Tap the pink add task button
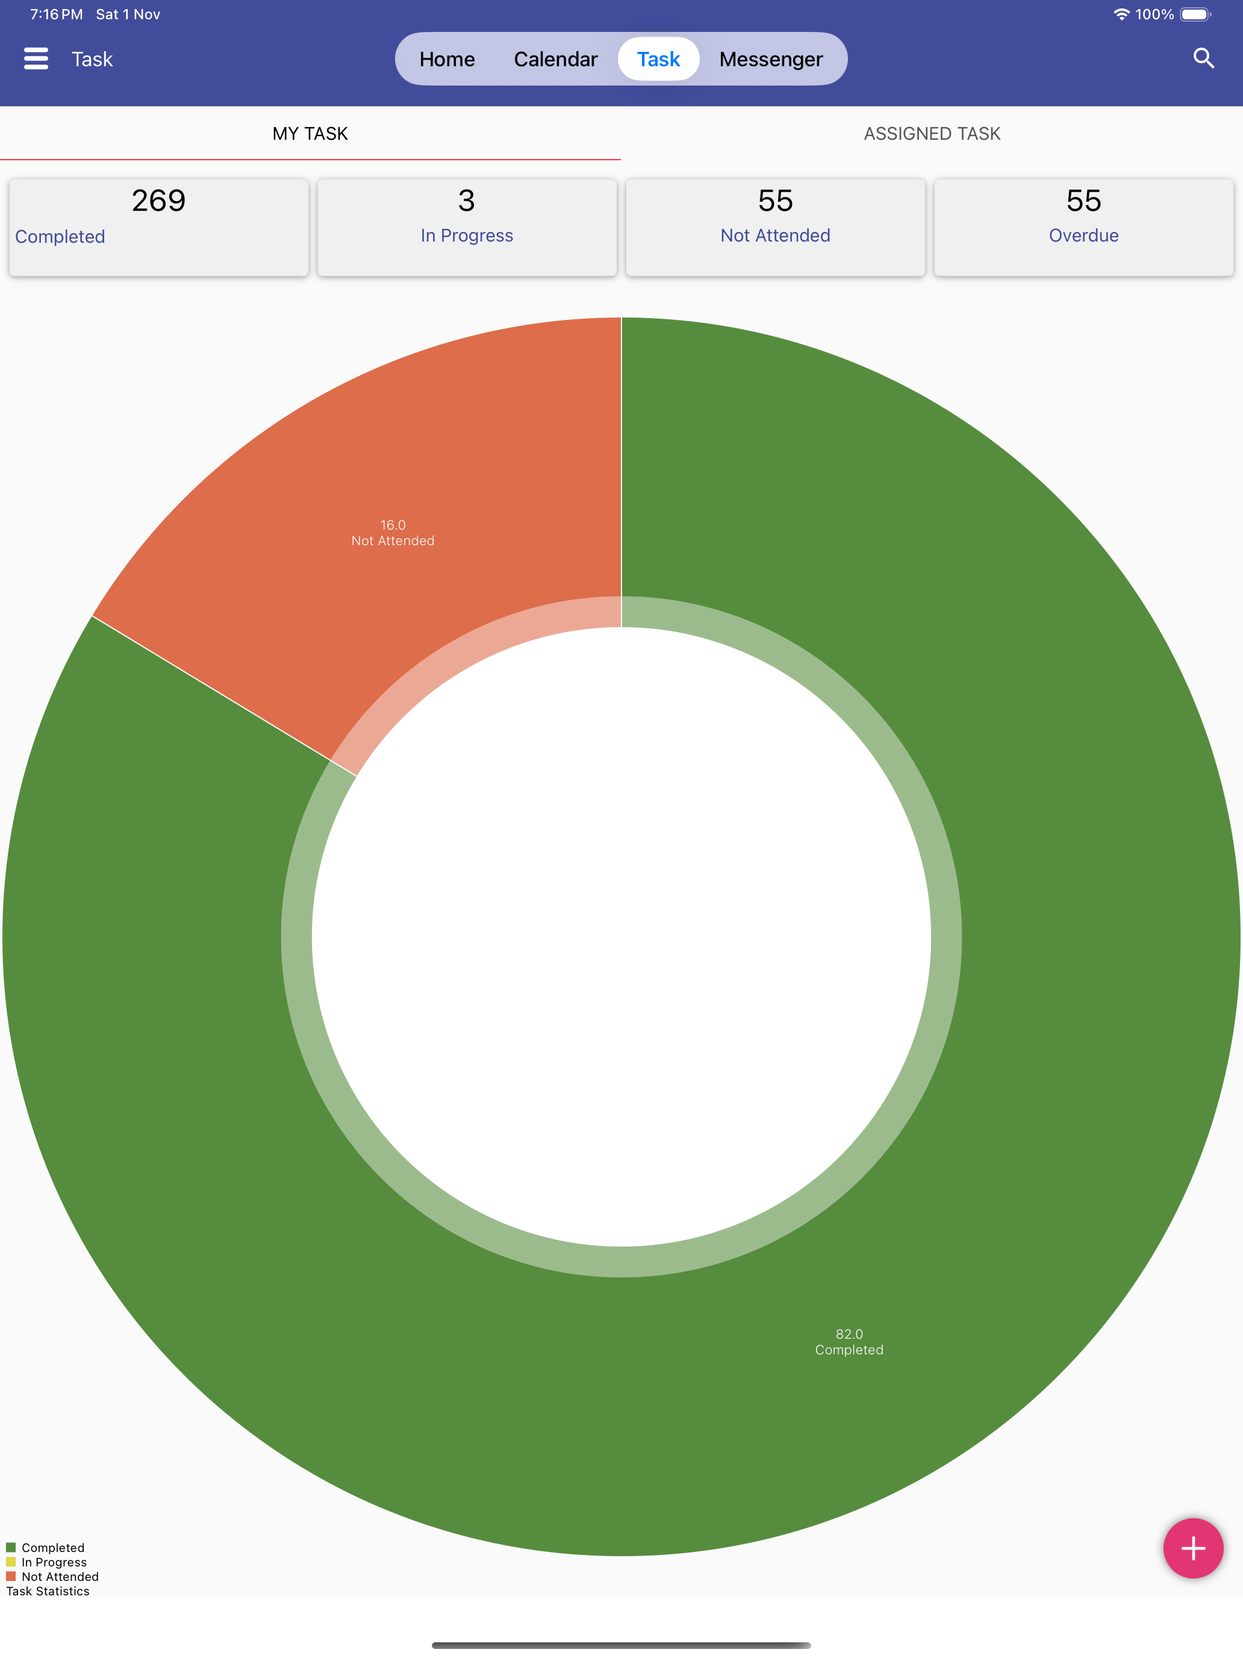The width and height of the screenshot is (1243, 1658). [1193, 1548]
